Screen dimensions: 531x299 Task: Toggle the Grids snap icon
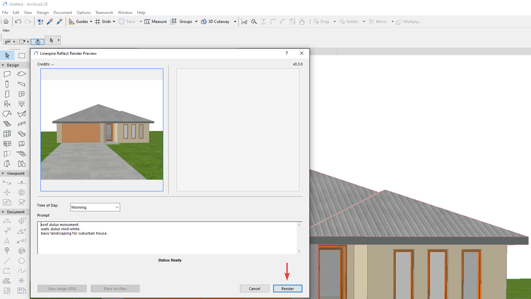98,22
